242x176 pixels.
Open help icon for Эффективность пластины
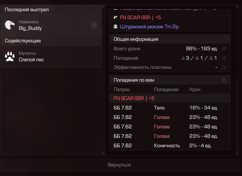(224, 67)
